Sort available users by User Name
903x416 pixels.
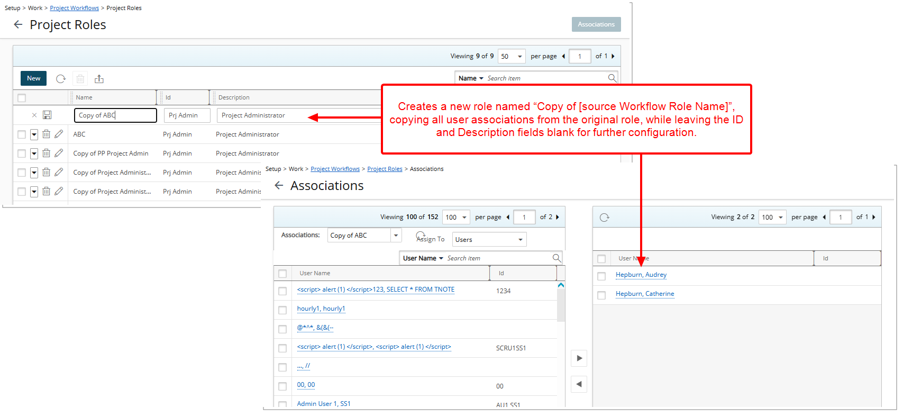(315, 273)
